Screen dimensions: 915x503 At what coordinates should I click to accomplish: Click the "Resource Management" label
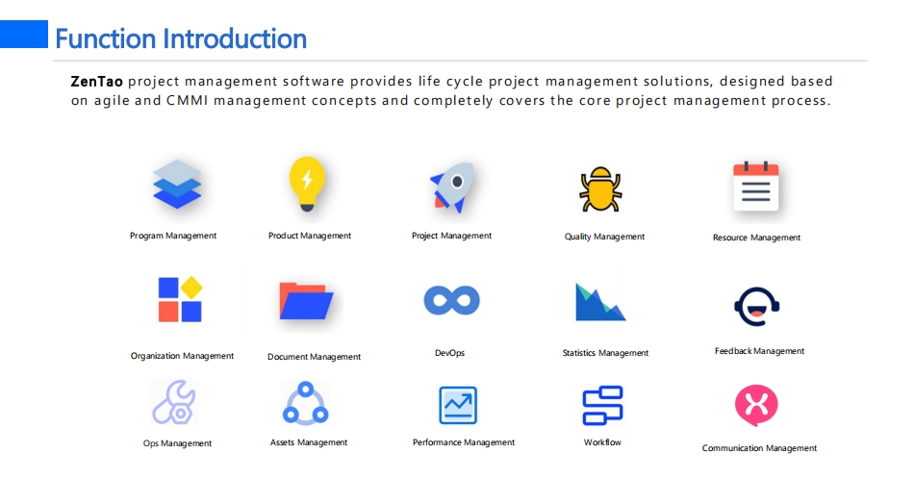point(757,238)
